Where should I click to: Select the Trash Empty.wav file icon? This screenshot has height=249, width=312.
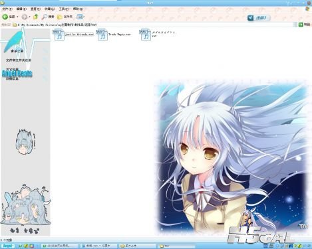point(102,35)
